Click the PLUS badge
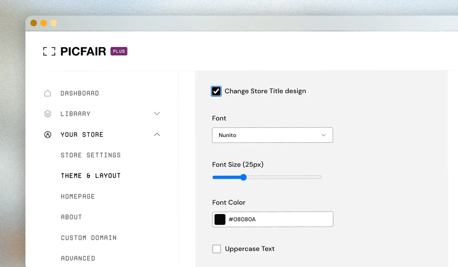 pyautogui.click(x=119, y=51)
